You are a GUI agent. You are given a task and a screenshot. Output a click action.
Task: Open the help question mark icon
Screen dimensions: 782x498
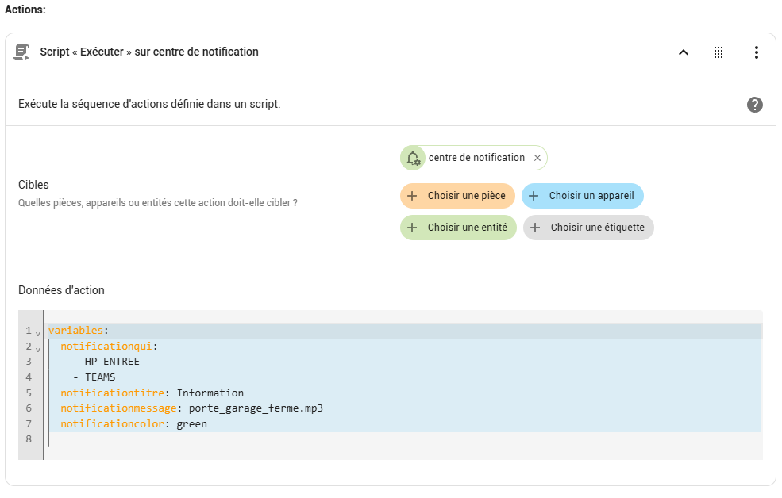(x=754, y=105)
